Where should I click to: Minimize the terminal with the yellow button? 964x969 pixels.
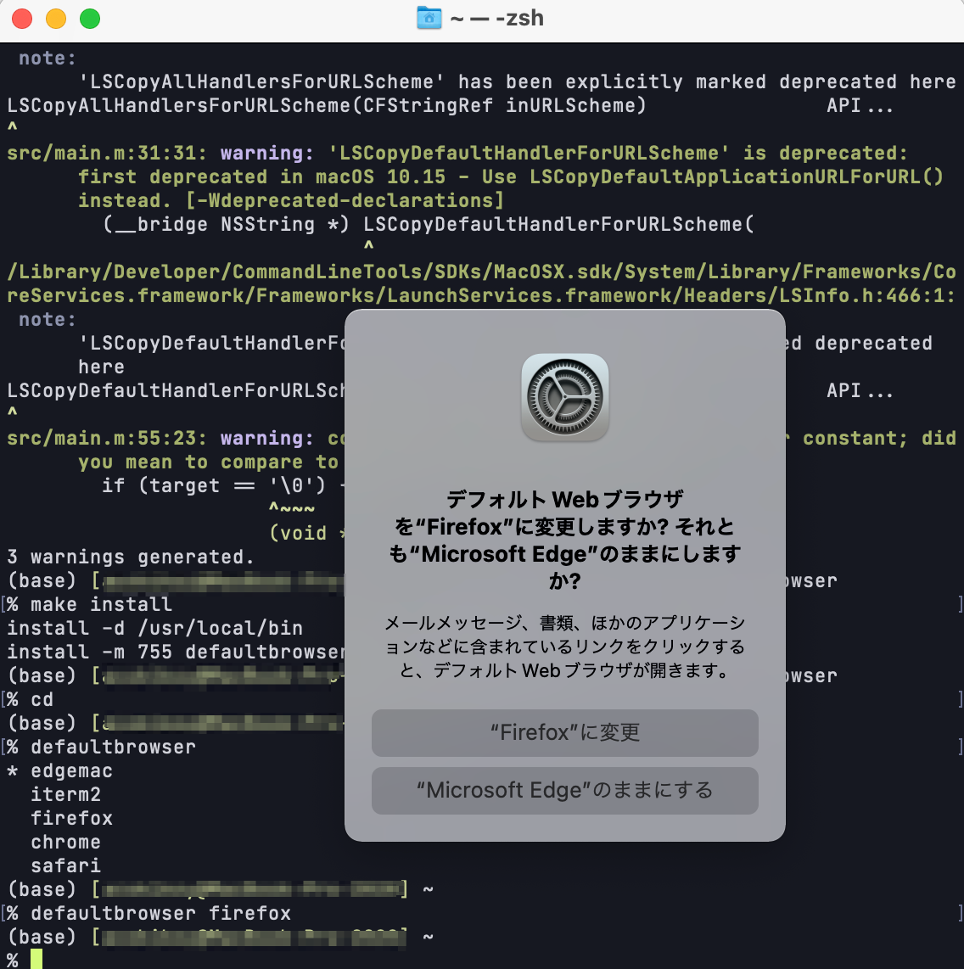[56, 19]
